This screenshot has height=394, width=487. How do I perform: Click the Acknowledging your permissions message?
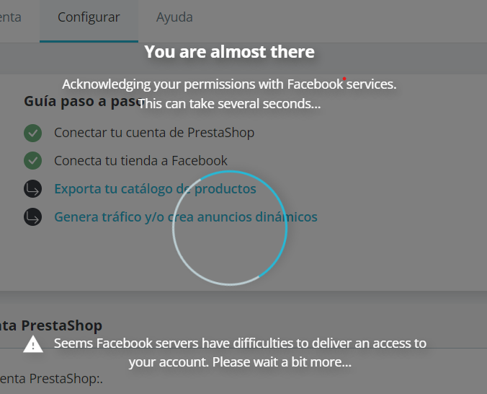click(x=229, y=84)
